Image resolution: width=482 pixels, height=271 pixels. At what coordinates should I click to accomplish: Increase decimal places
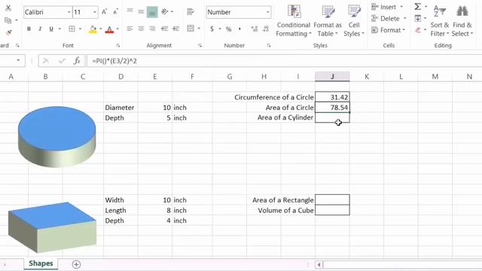click(255, 29)
